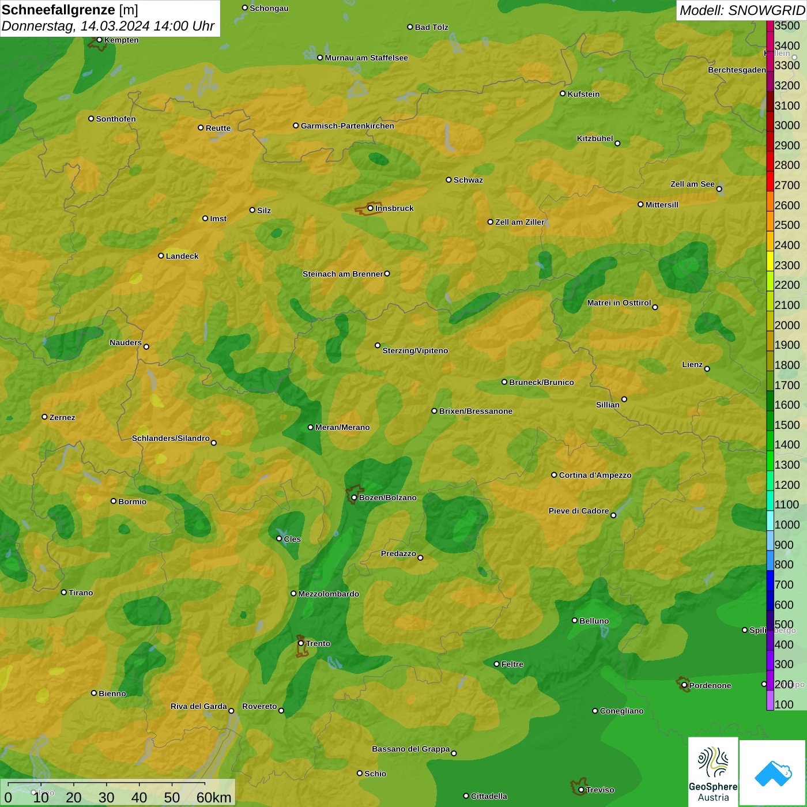Click the 1000 m cyan legend color
The width and height of the screenshot is (807, 807).
pos(770,521)
